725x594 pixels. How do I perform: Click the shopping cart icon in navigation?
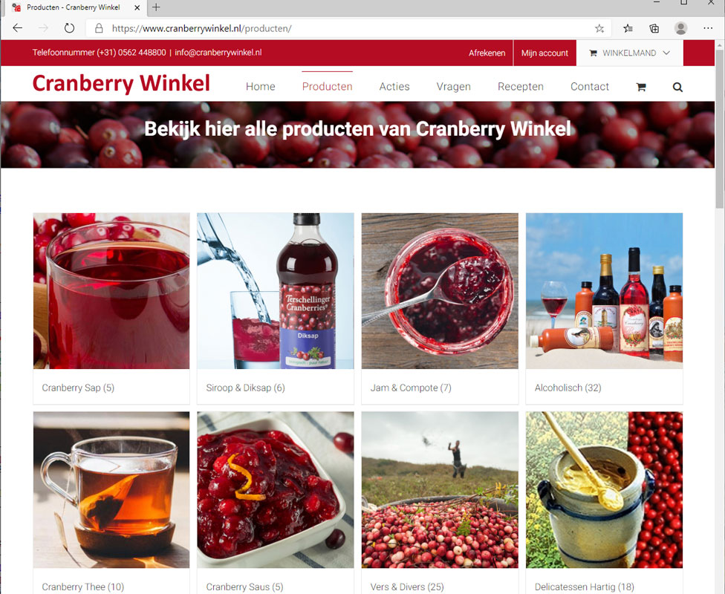click(641, 87)
